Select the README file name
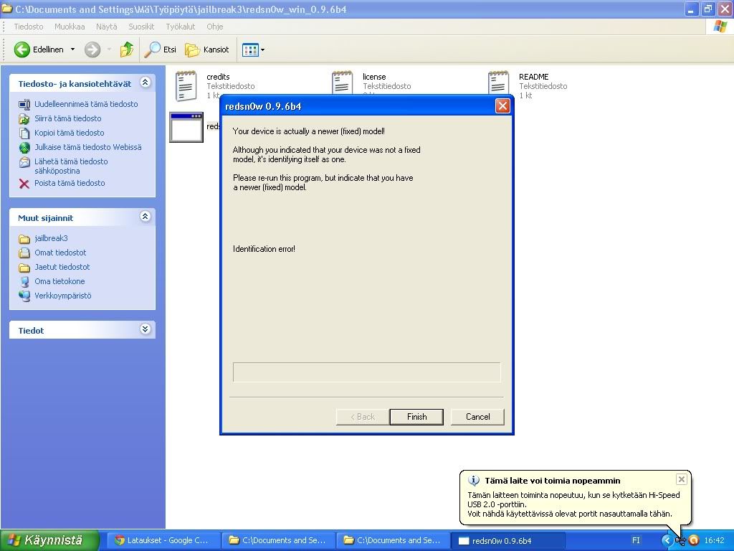 pos(533,77)
